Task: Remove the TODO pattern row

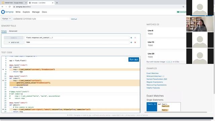Action: 135,42
